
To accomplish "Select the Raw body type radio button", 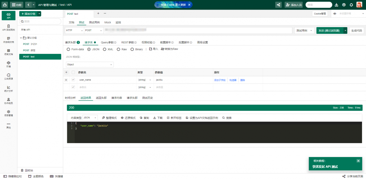I will click(119, 49).
